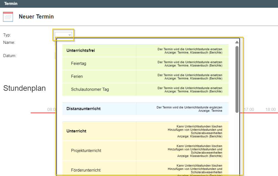Screen dimensions: 278x176
Task: Click the Datum: field label
Action: pyautogui.click(x=10, y=56)
